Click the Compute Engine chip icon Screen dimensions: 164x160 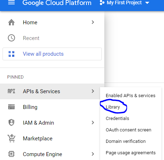[x=11, y=154]
